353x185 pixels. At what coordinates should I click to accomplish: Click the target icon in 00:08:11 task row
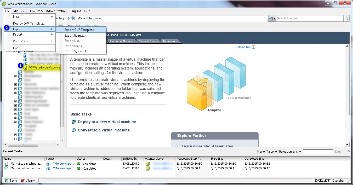pos(48,169)
